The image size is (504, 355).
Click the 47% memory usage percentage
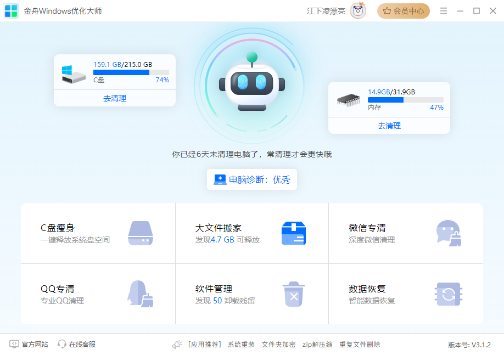pos(437,108)
